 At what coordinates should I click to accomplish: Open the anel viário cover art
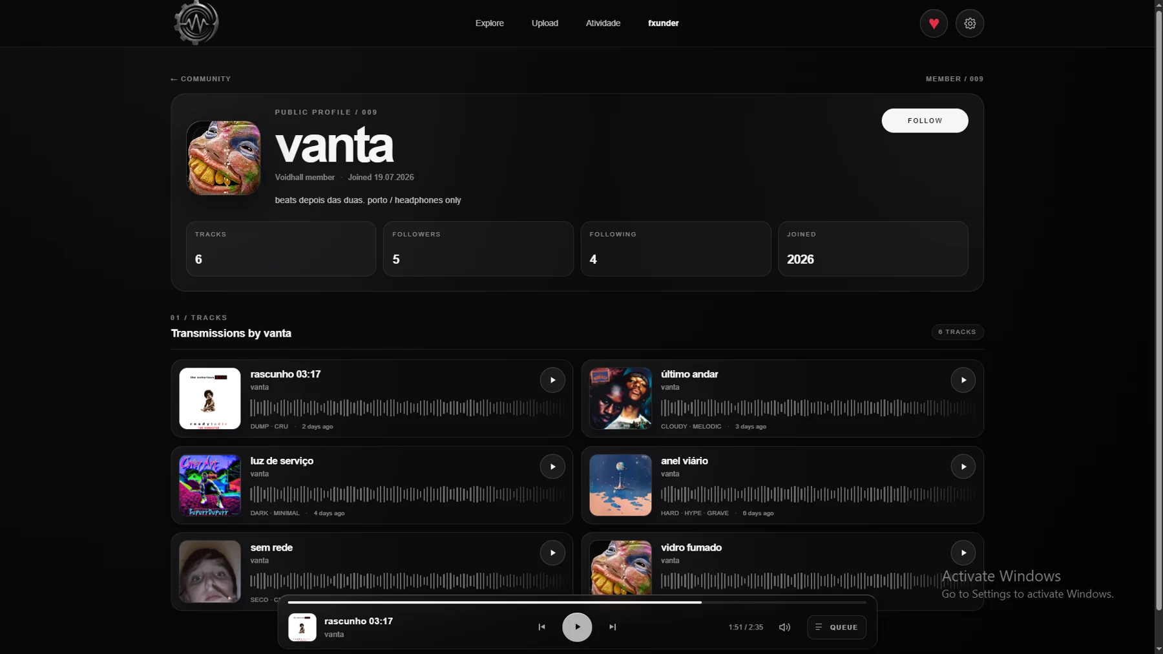click(x=620, y=485)
